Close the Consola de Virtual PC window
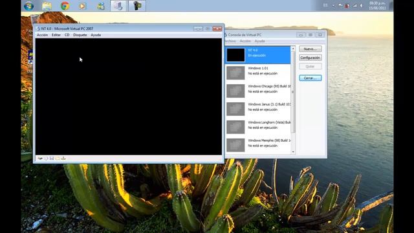This screenshot has height=233, width=414. click(x=320, y=34)
